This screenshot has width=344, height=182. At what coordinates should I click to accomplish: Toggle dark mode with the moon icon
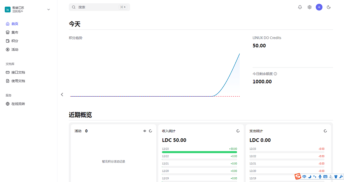coord(329,7)
